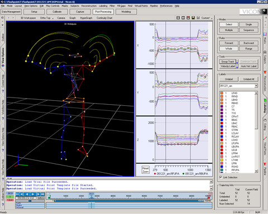The width and height of the screenshot is (268, 214).
Task: Toggle Backward rule button
Action: tap(248, 43)
